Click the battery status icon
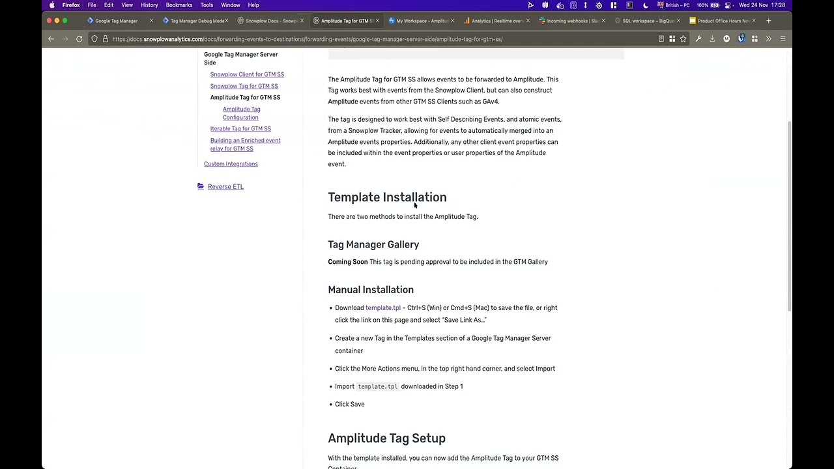The image size is (834, 469). tap(715, 5)
